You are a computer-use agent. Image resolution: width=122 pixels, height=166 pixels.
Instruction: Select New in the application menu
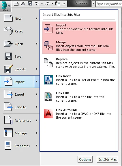pos(20,19)
